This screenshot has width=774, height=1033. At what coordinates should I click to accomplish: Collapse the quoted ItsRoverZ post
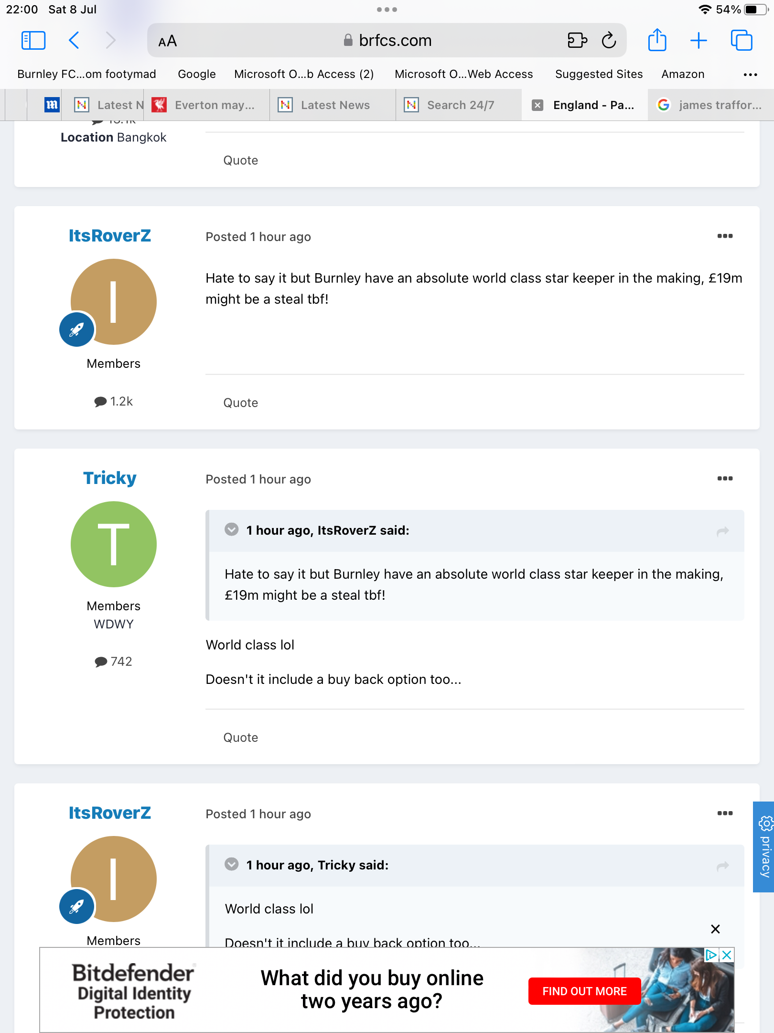point(232,530)
